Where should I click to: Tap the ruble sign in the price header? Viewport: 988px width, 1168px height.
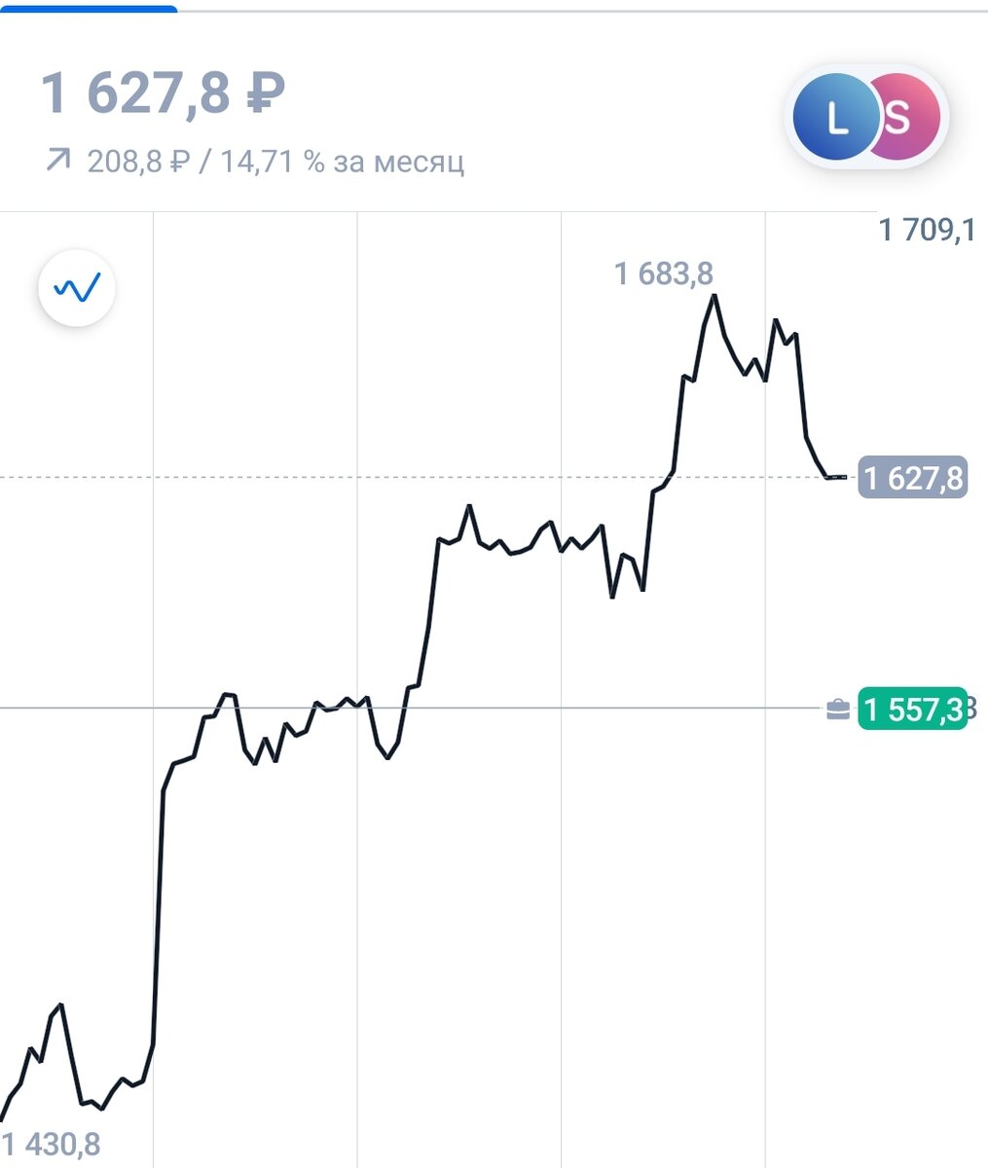coord(265,95)
